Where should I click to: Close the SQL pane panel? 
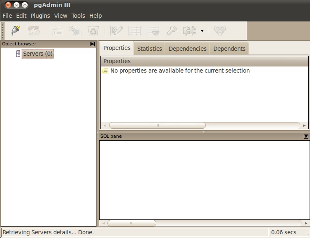(306, 136)
